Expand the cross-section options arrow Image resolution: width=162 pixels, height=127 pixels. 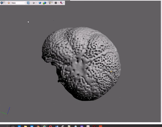click(64, 3)
